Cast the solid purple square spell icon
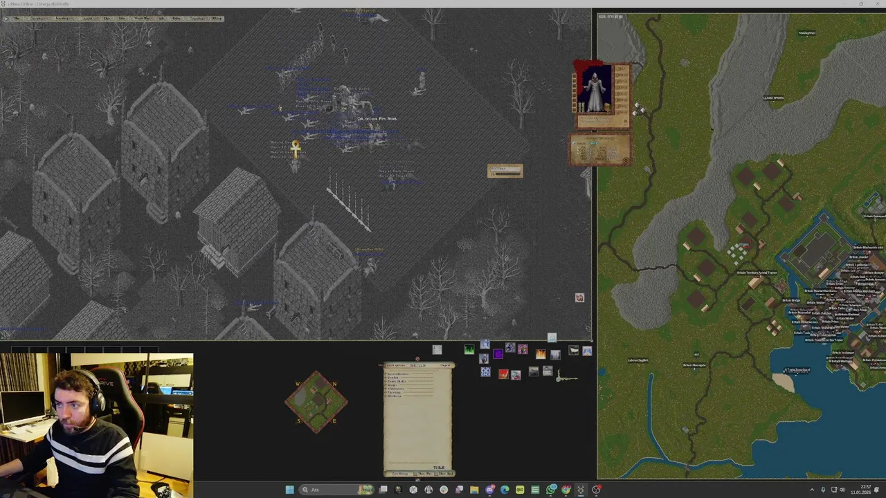The width and height of the screenshot is (886, 498). pyautogui.click(x=498, y=354)
